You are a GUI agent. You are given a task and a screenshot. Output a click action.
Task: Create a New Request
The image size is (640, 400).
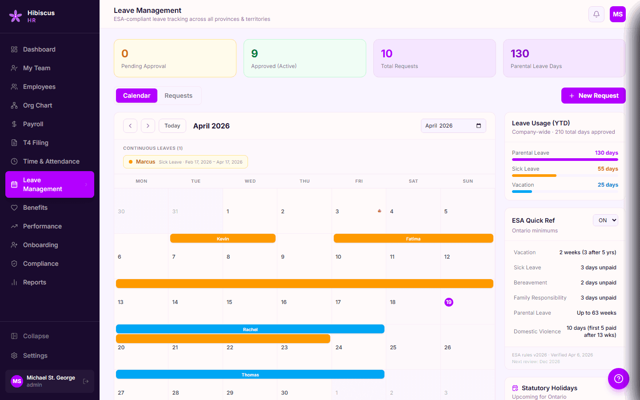pos(593,96)
